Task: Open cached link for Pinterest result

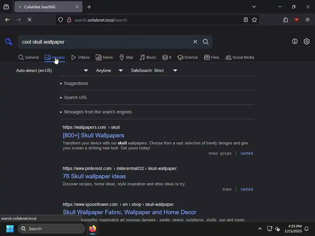Action: [x=246, y=189]
